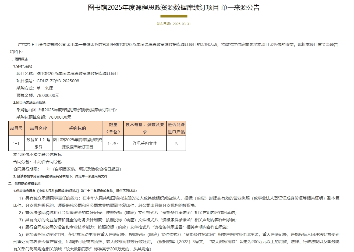The height and width of the screenshot is (252, 354).
Task: Click table cell 图书馆2025年度课程思政资源数据库续订项目
Action: (77, 143)
